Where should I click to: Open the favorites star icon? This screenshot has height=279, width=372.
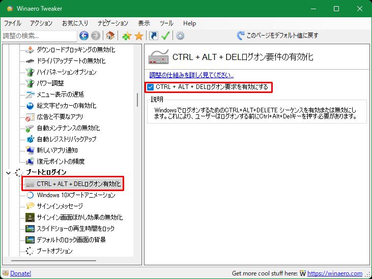pyautogui.click(x=139, y=36)
